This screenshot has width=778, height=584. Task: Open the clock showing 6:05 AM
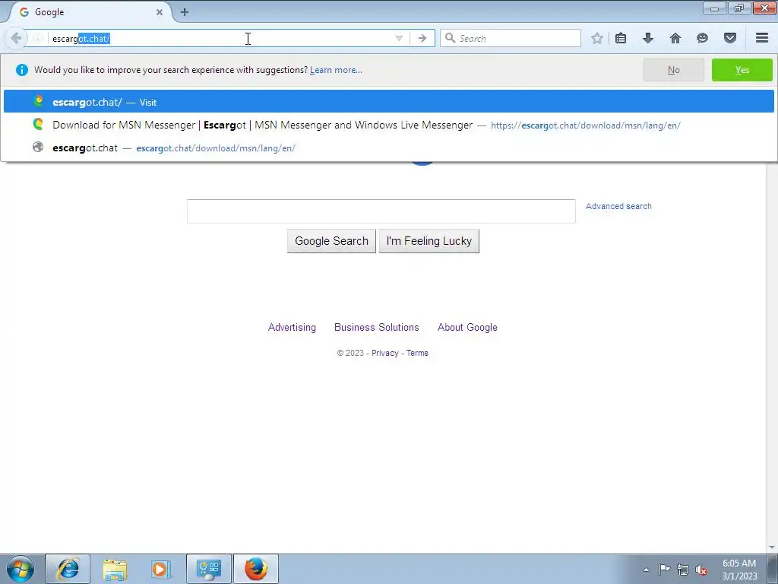739,570
